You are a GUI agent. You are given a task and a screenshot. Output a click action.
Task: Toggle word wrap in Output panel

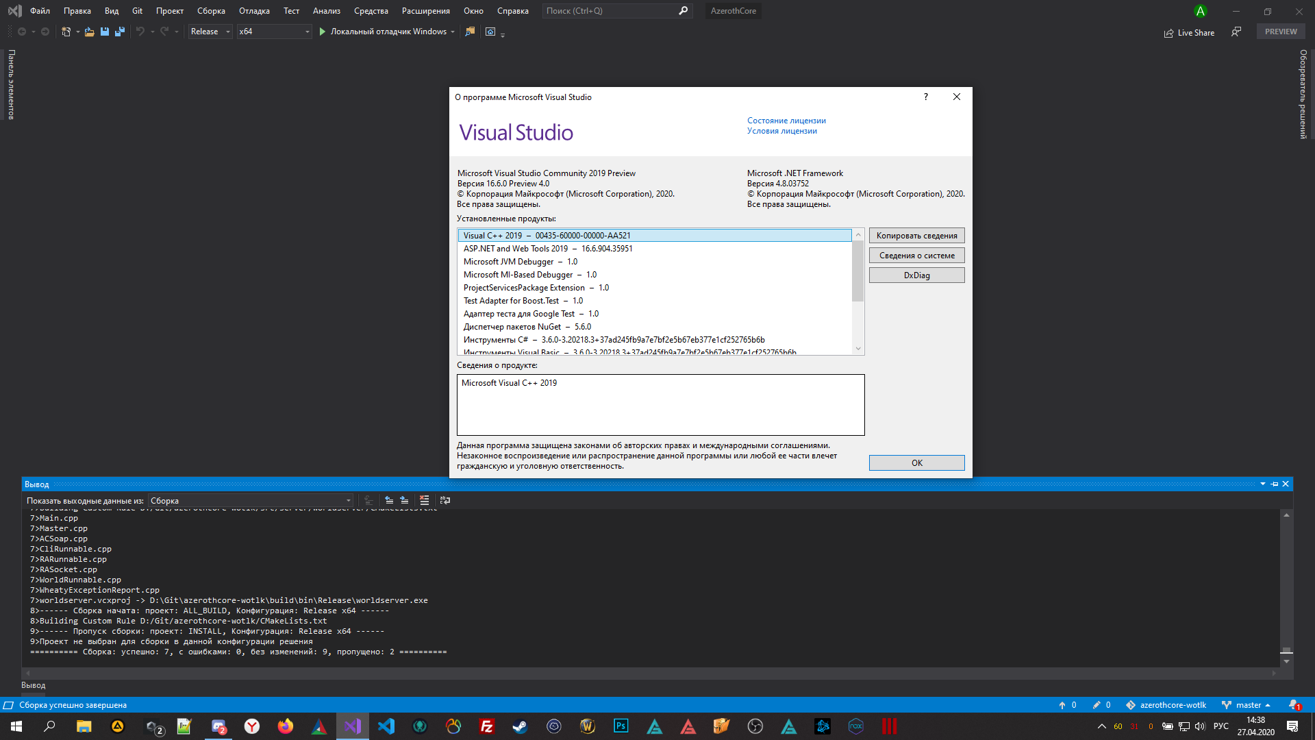click(445, 500)
